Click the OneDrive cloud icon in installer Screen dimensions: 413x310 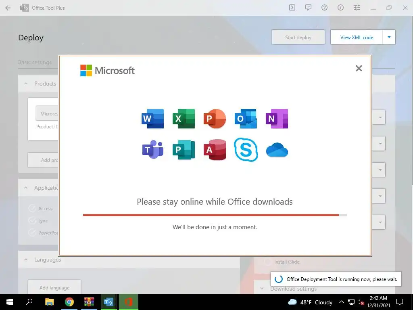click(x=277, y=150)
